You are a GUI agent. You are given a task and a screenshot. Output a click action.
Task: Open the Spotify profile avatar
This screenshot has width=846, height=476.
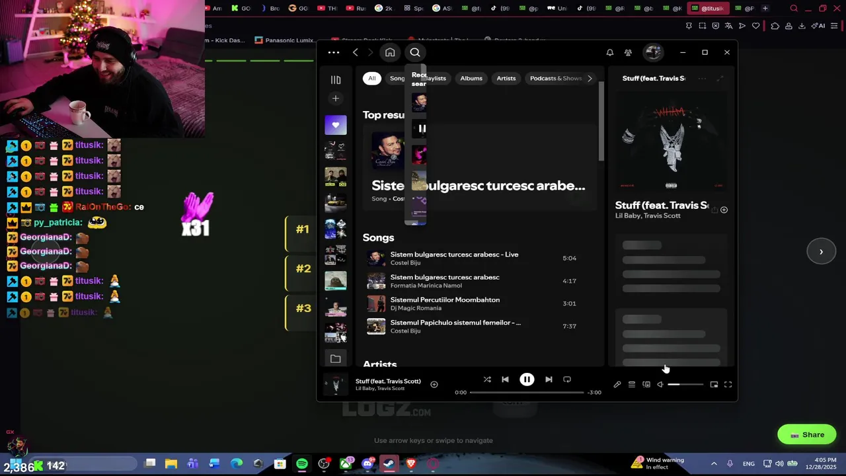point(653,52)
